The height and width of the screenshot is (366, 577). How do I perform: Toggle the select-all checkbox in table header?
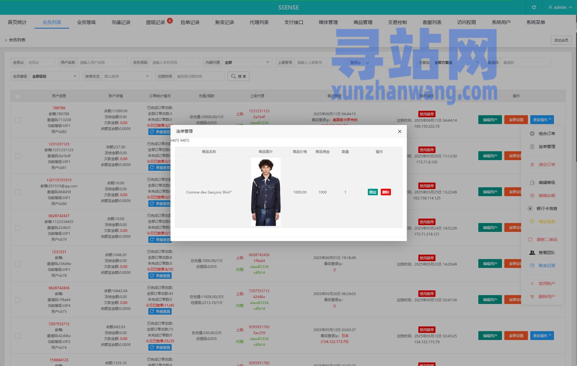point(18,96)
